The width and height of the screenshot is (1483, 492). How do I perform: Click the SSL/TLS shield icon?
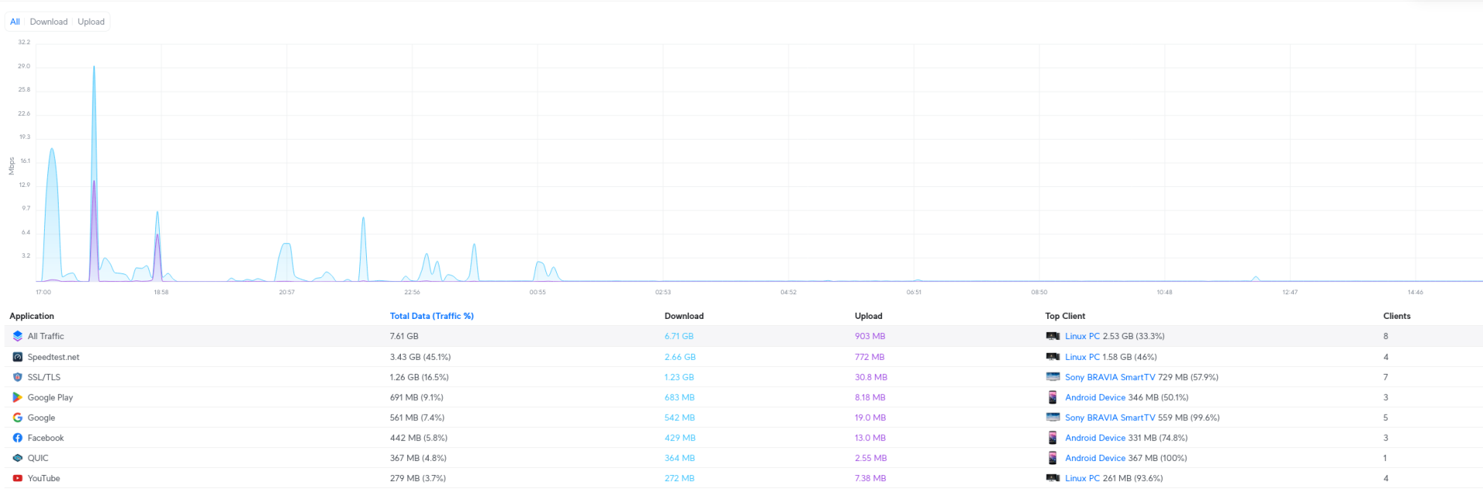tap(18, 377)
